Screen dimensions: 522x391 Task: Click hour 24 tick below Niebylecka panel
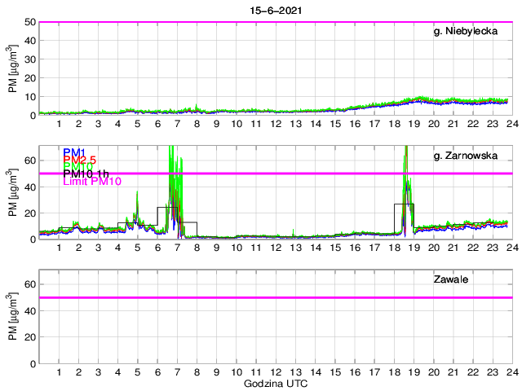(x=511, y=124)
